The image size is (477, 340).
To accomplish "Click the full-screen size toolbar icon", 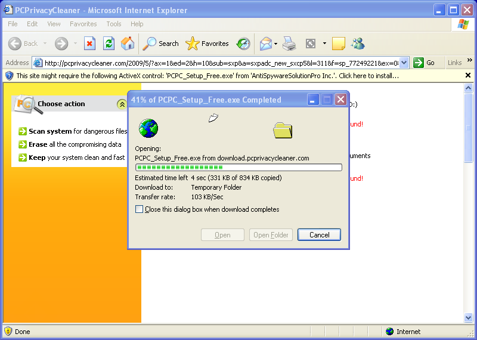I will tap(310, 44).
